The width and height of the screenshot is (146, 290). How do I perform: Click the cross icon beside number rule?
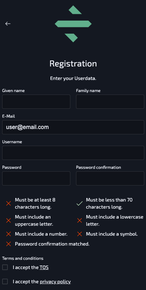[9, 234]
